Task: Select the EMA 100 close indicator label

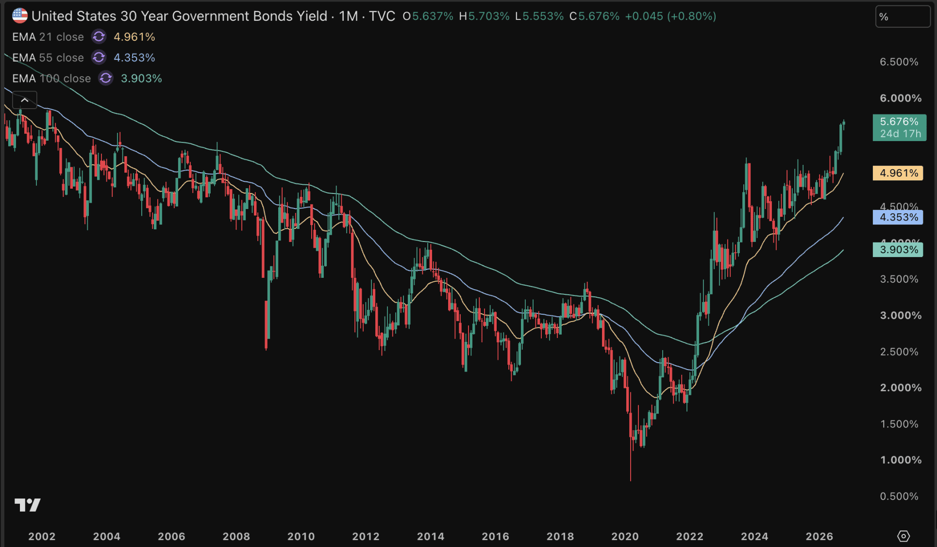Action: [51, 79]
